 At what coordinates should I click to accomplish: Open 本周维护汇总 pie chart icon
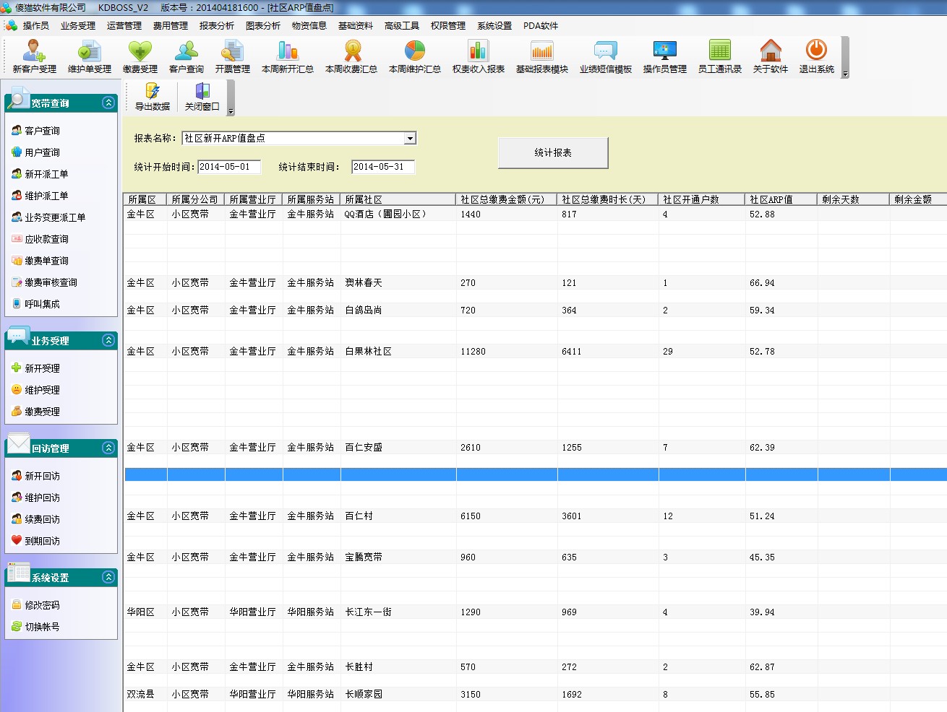pos(415,56)
